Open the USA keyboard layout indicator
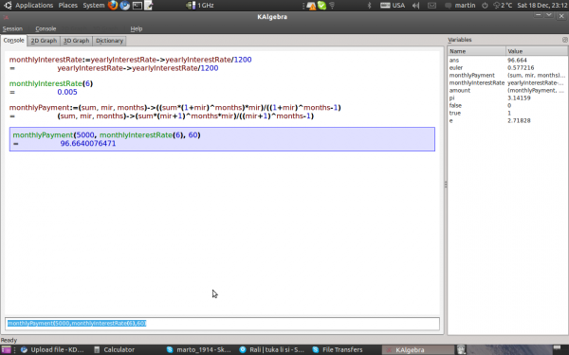 393,5
